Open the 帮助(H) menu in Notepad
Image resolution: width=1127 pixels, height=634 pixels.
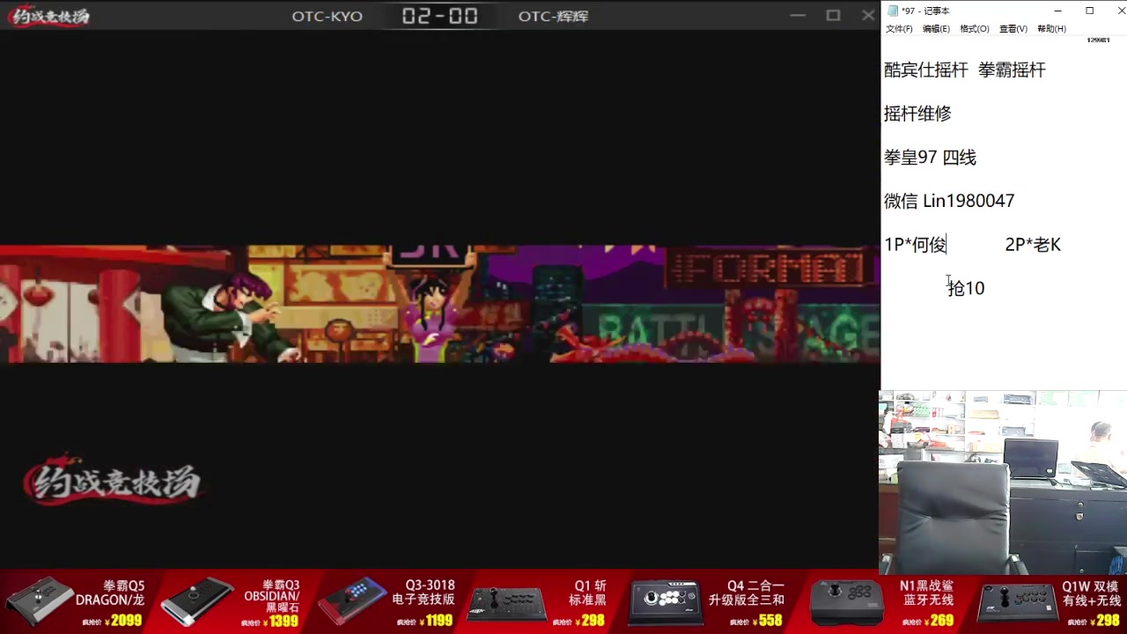coord(1051,29)
